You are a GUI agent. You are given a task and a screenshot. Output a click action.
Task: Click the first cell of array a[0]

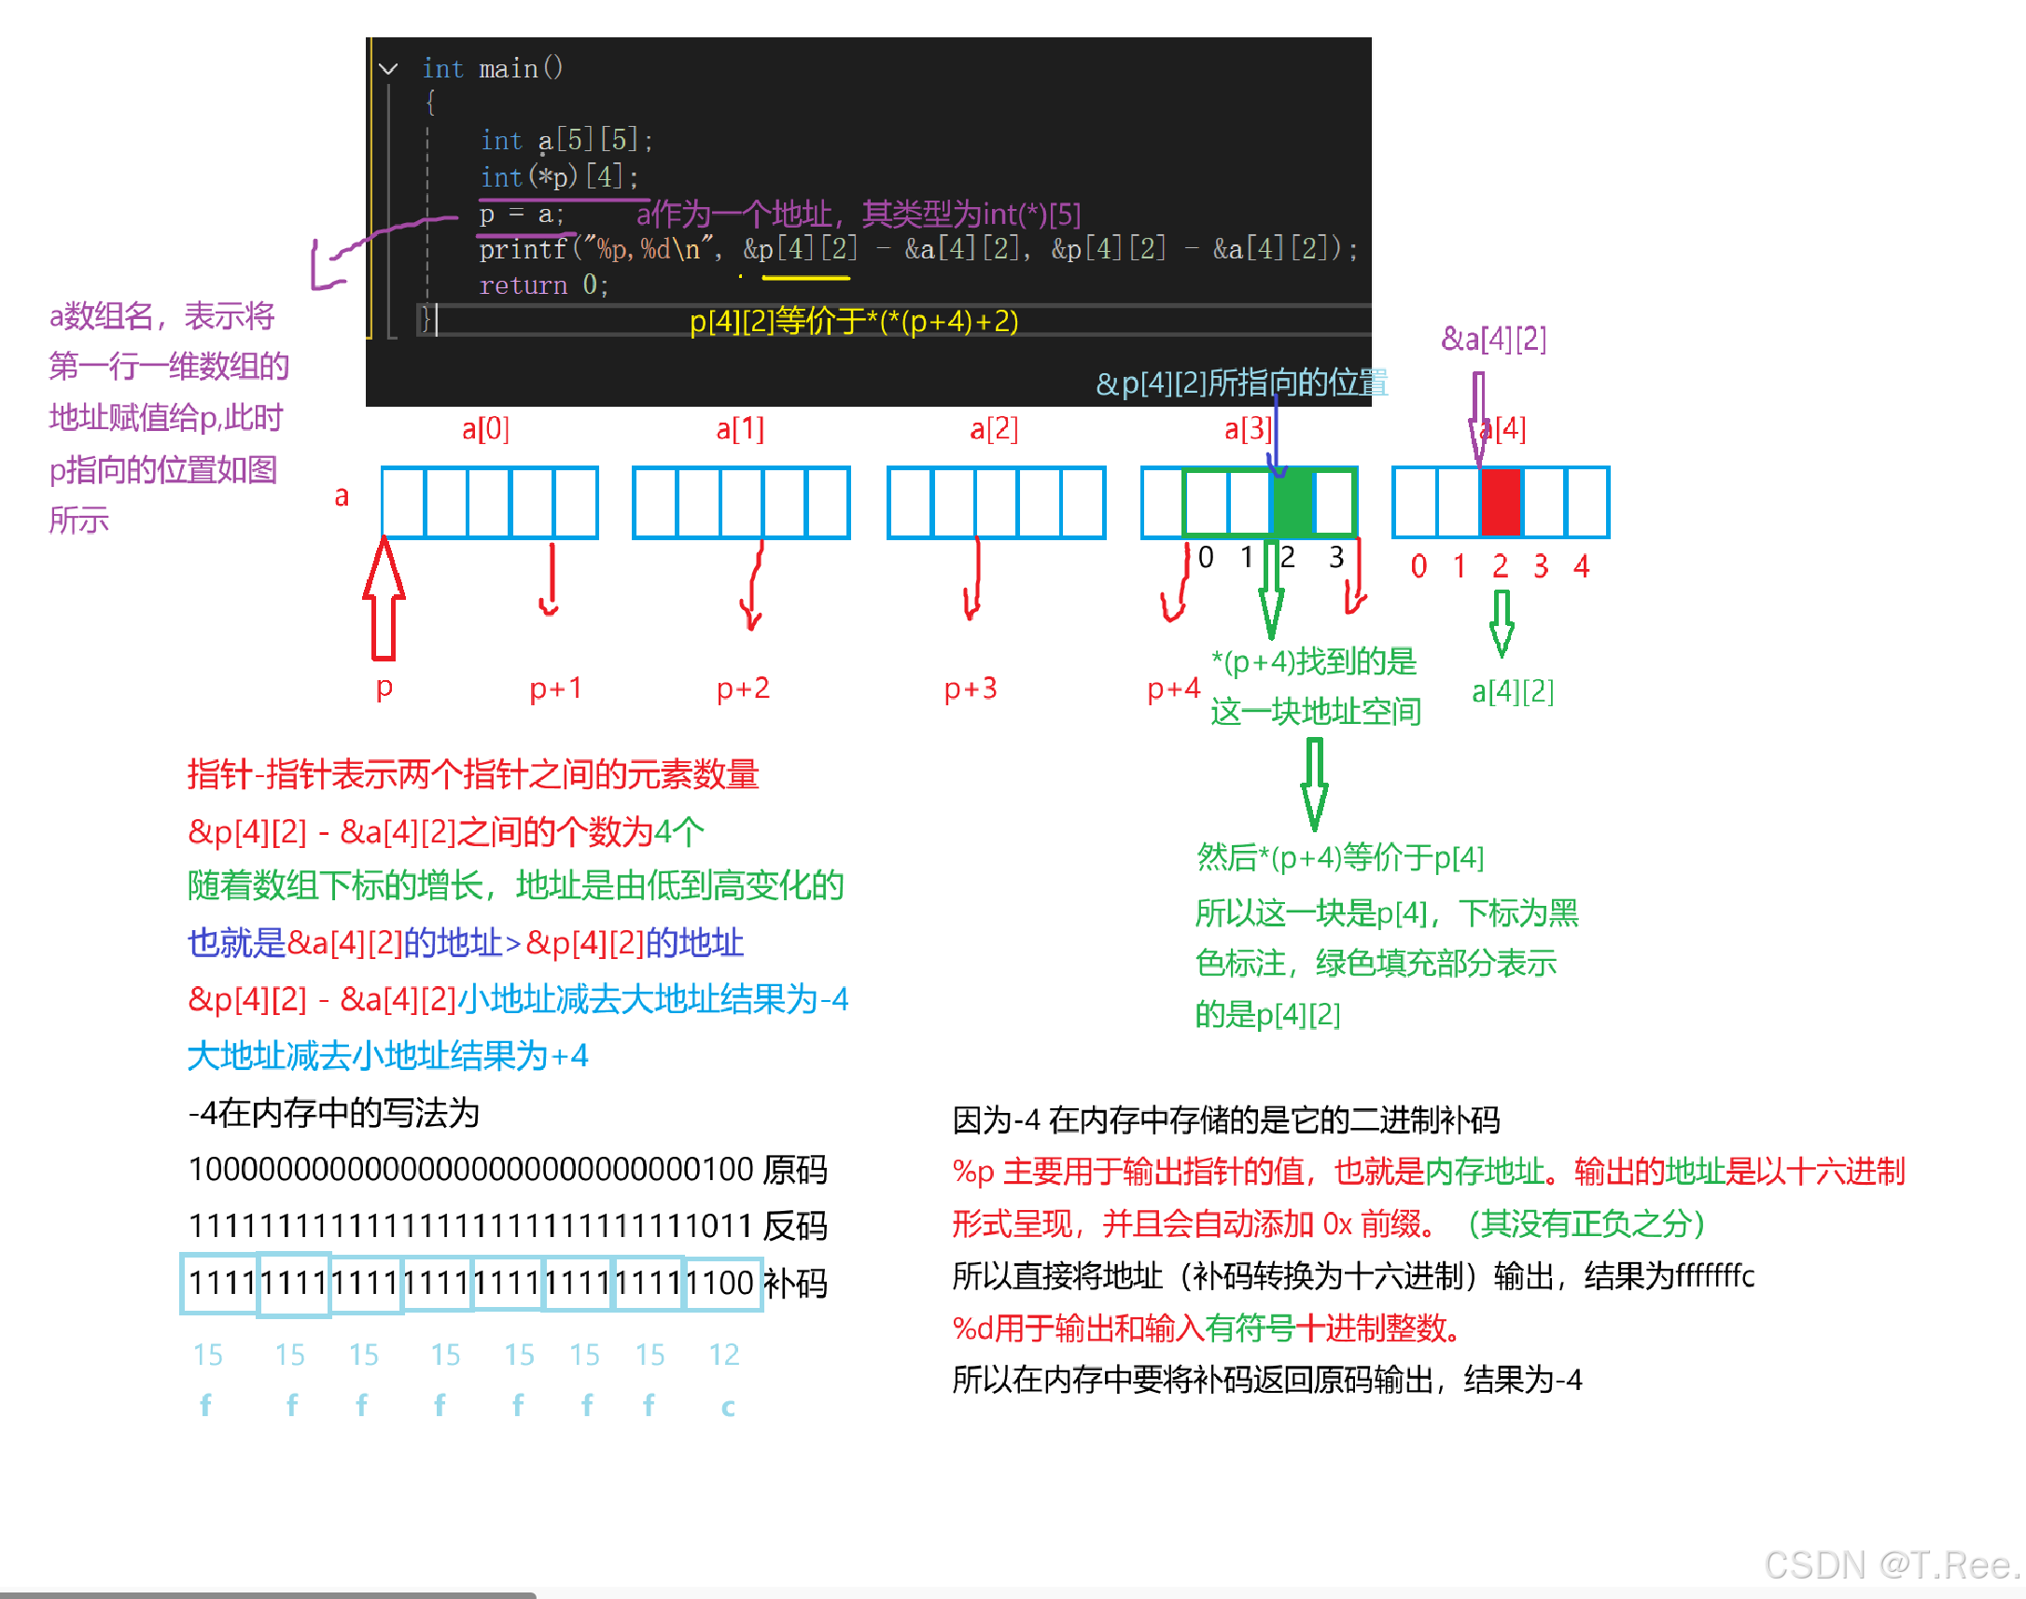pos(403,503)
